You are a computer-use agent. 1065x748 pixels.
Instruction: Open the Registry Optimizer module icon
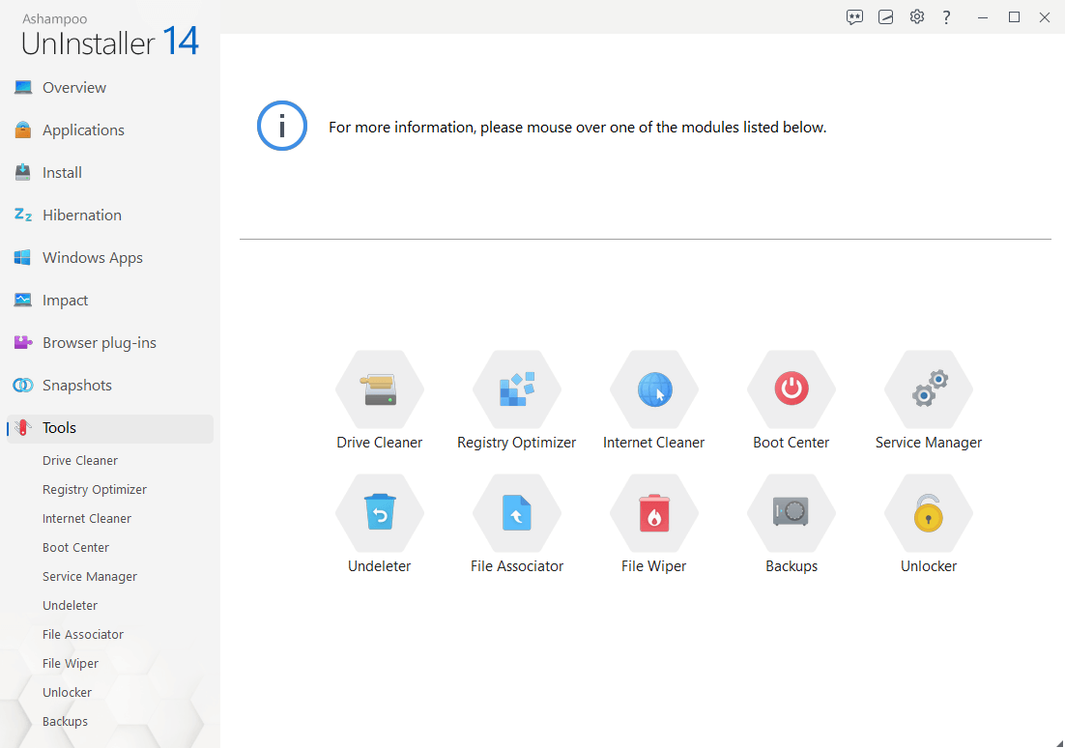click(517, 389)
